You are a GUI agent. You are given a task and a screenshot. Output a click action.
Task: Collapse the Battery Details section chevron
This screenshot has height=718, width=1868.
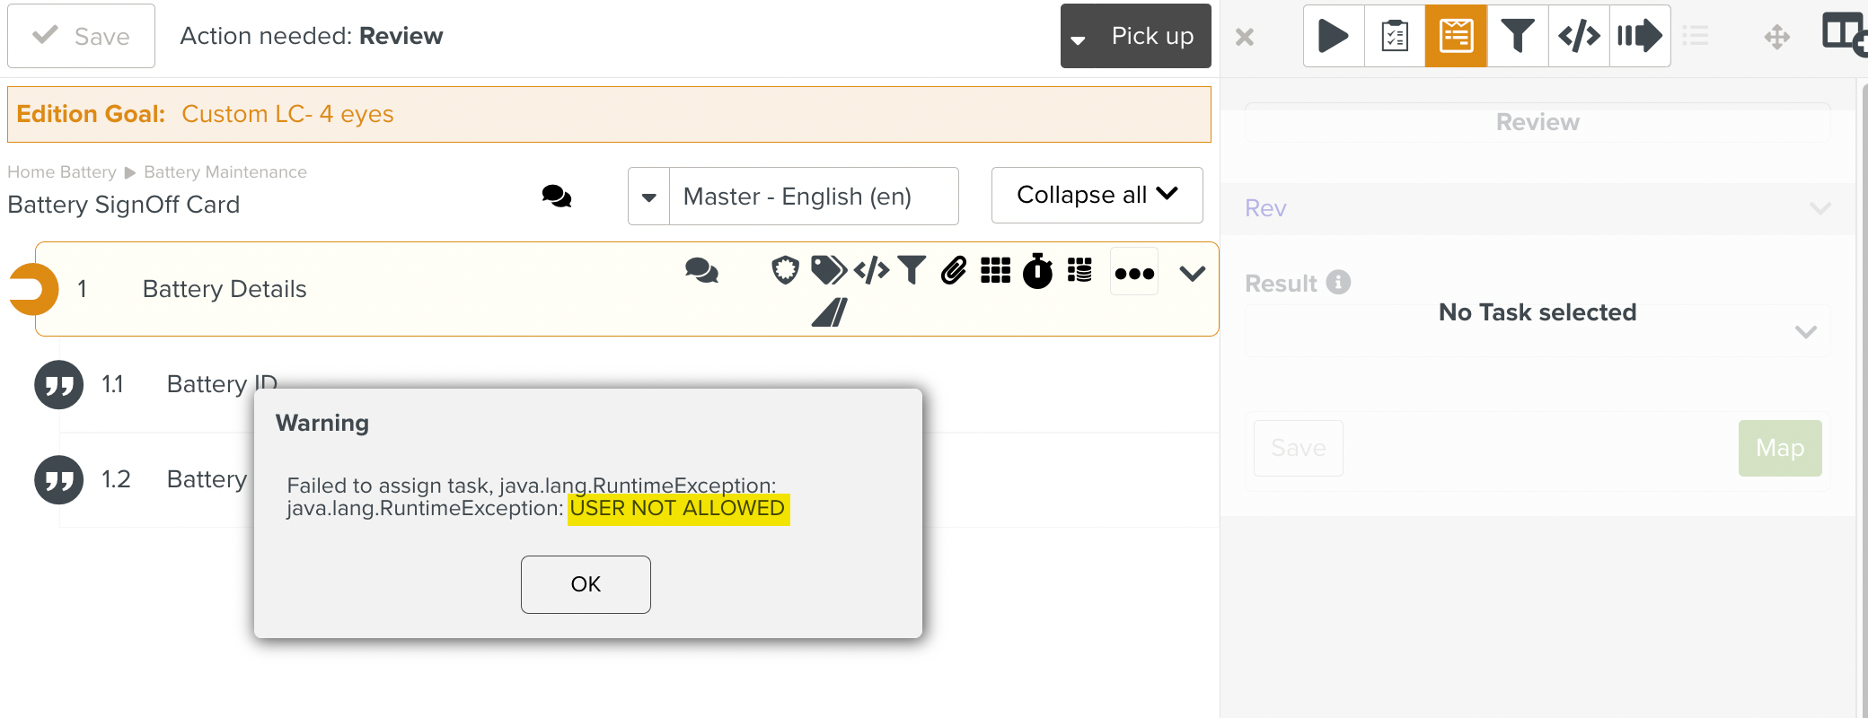pyautogui.click(x=1192, y=274)
